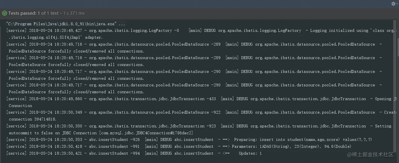Click the 'connection 394714818.' line
The height and width of the screenshot is (163, 399).
[33, 119]
